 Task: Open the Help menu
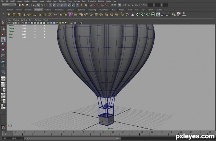point(114,1)
